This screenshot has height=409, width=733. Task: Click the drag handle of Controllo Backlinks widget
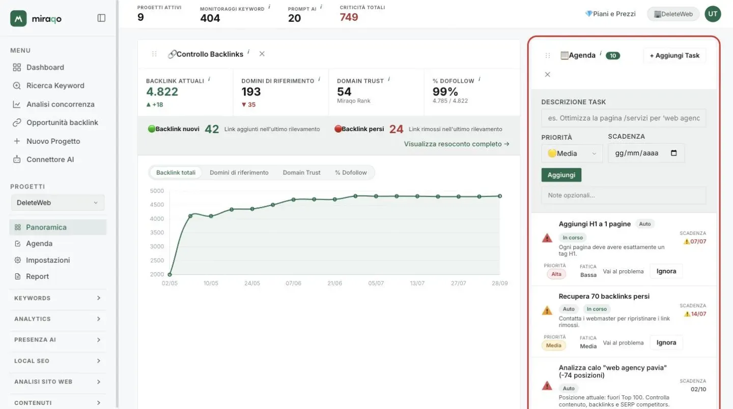(154, 54)
